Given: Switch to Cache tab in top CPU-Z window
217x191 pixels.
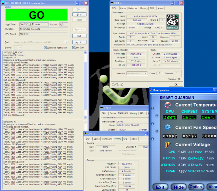Looking at the screenshot, I should point(123,8).
